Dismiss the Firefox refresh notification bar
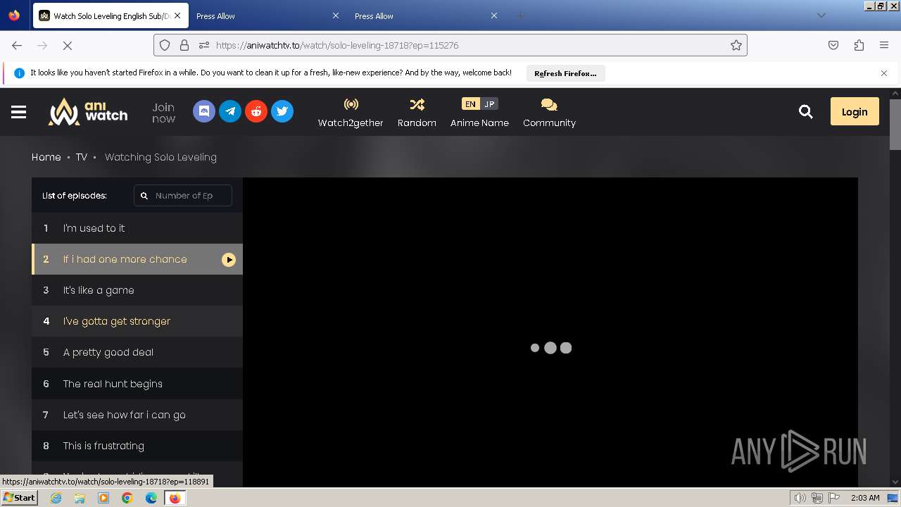901x507 pixels. 884,73
